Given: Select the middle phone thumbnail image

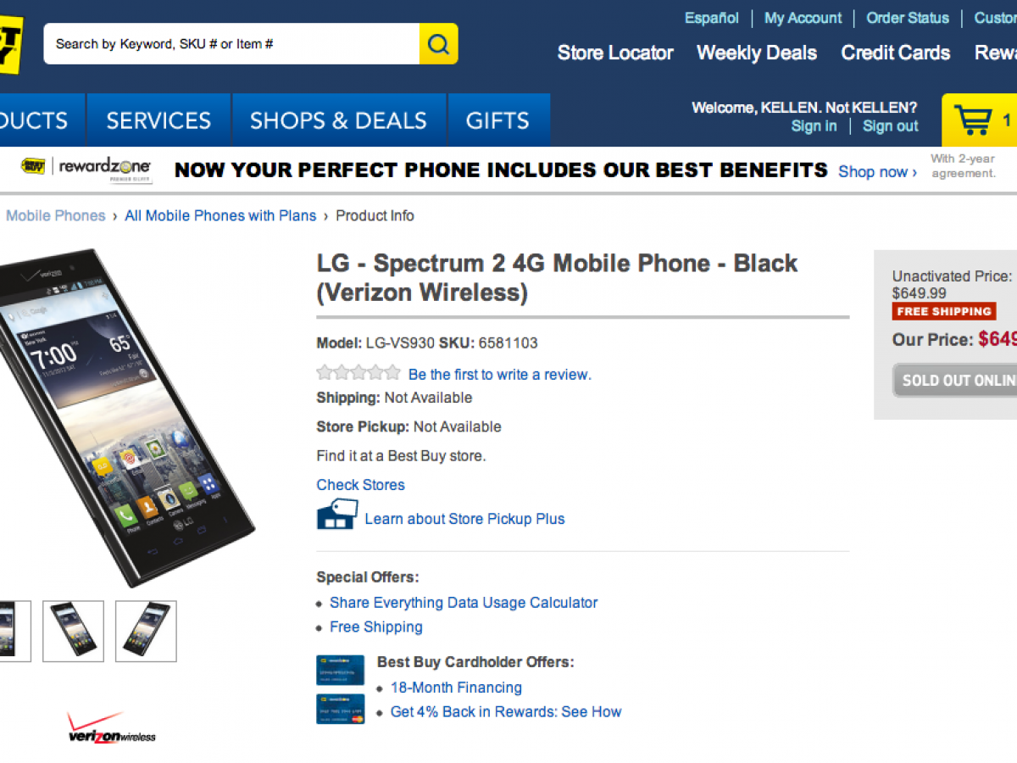Looking at the screenshot, I should coord(73,631).
